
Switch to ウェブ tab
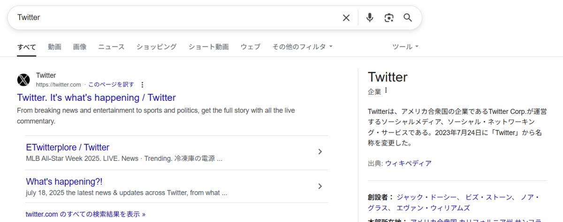click(251, 47)
